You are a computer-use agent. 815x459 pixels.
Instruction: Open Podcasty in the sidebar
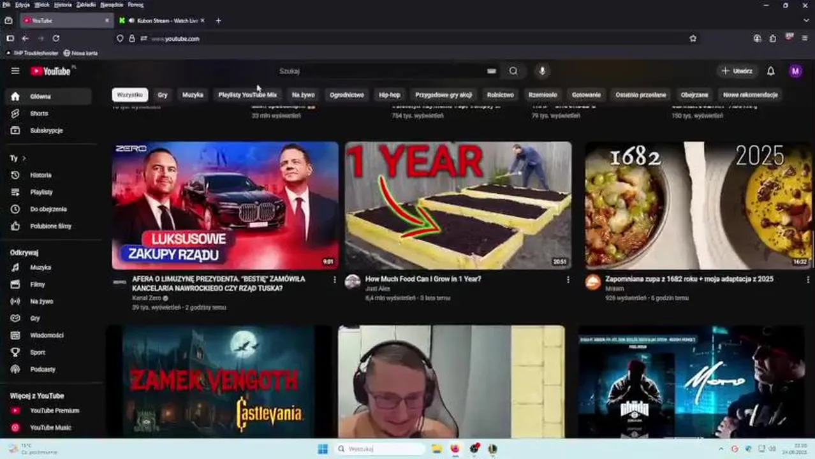click(48, 369)
